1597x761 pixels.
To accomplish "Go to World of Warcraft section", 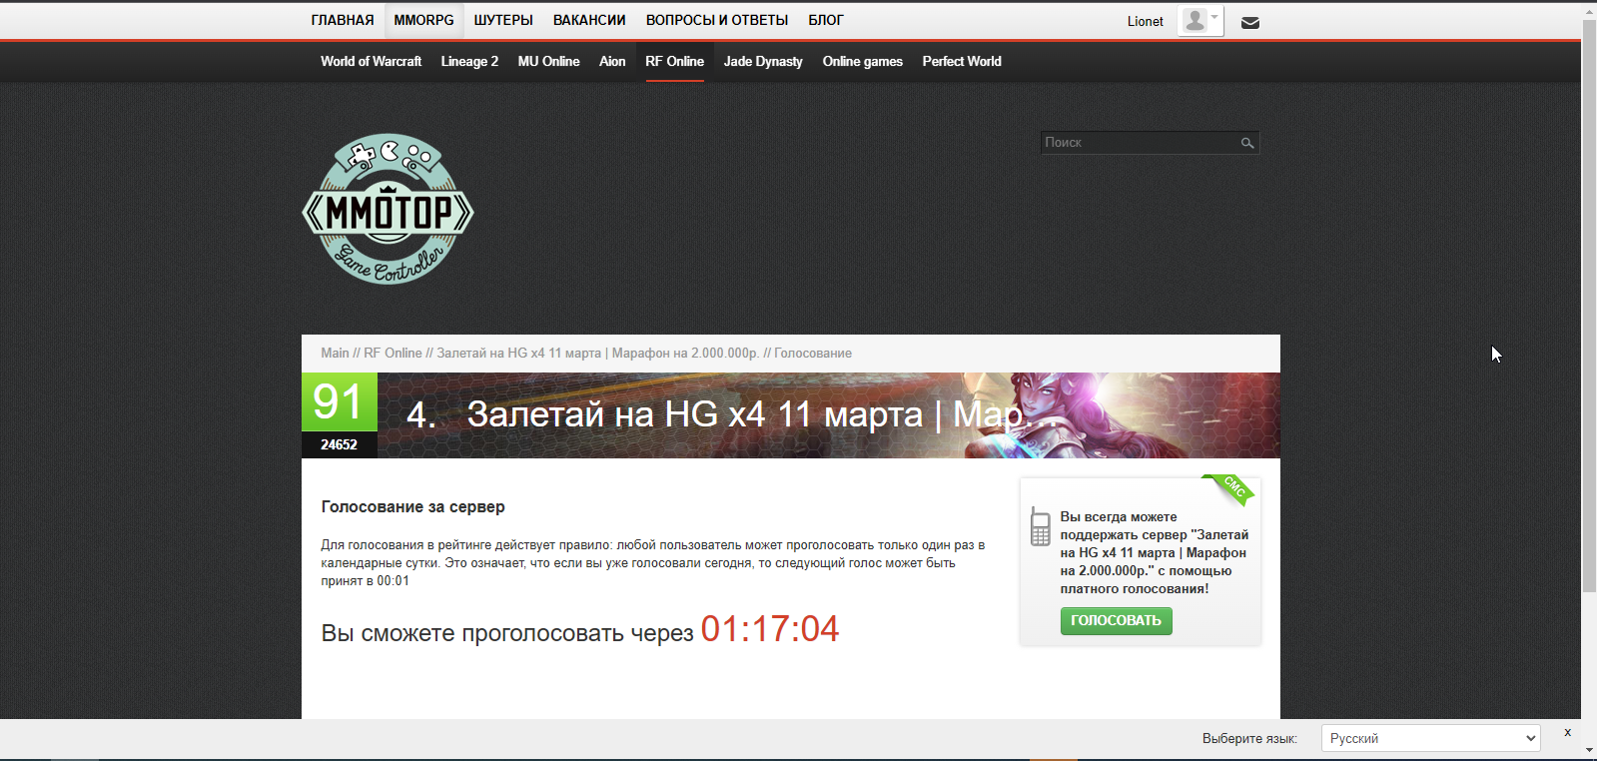I will tap(371, 61).
